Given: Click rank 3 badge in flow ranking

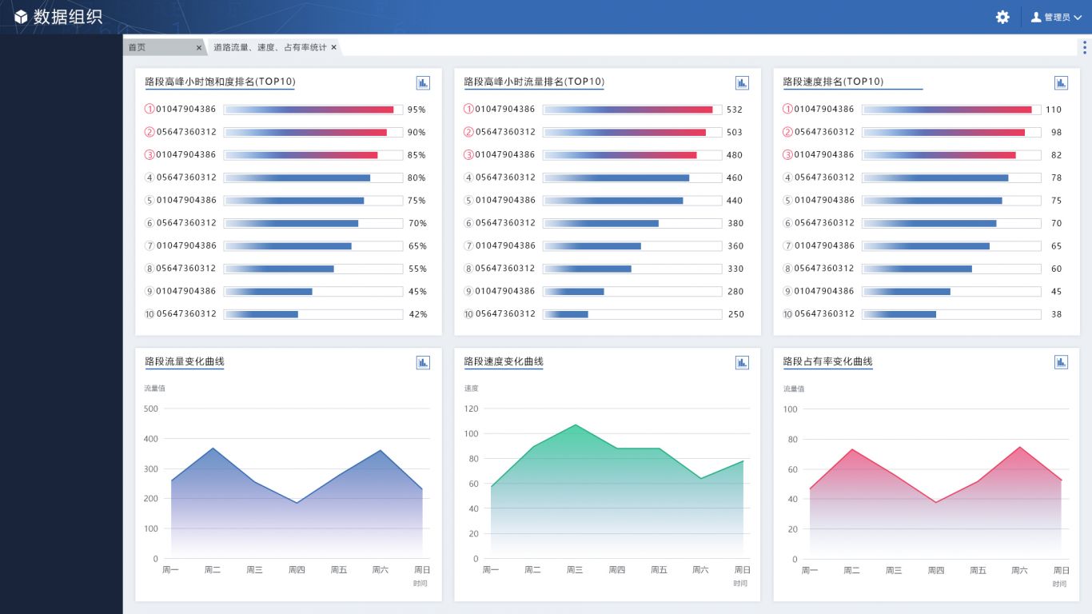Looking at the screenshot, I should [x=468, y=155].
